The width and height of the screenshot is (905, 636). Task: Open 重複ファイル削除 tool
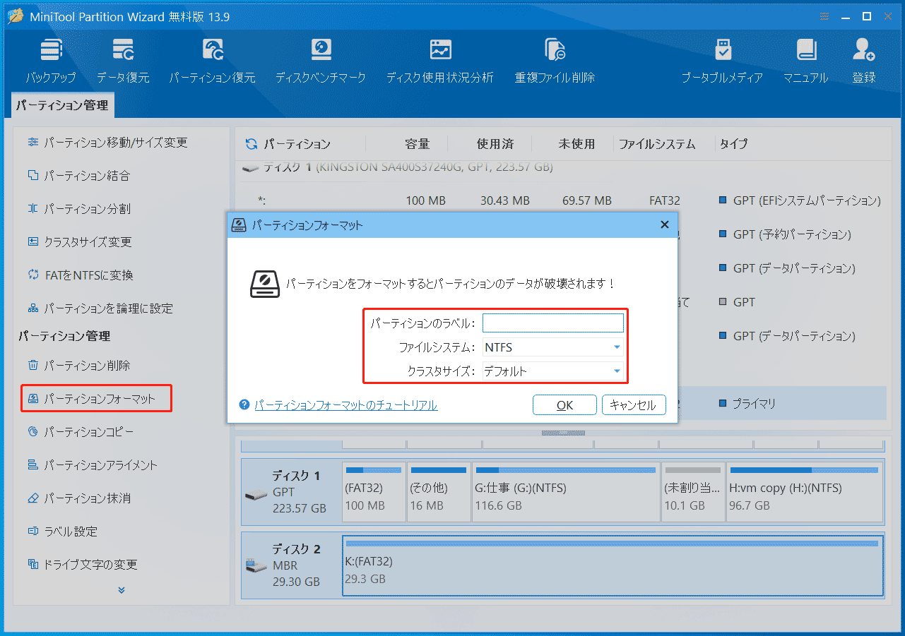pyautogui.click(x=555, y=61)
